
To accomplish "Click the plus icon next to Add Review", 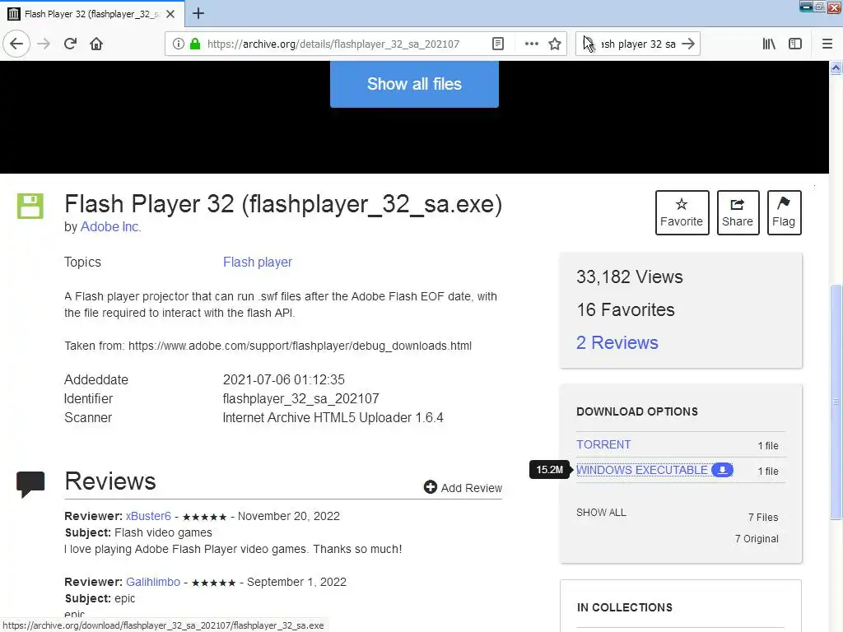I will click(x=430, y=487).
